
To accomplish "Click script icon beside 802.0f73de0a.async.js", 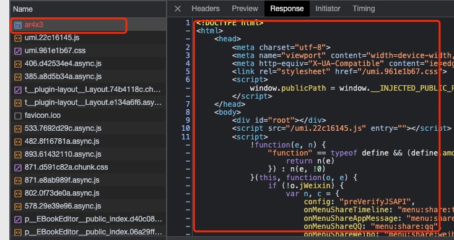I will click(18, 194).
